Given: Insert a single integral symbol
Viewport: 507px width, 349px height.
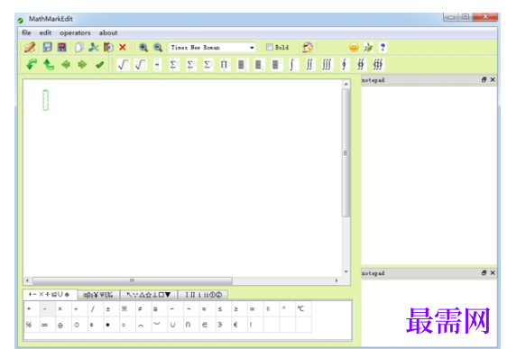Looking at the screenshot, I should click(292, 65).
